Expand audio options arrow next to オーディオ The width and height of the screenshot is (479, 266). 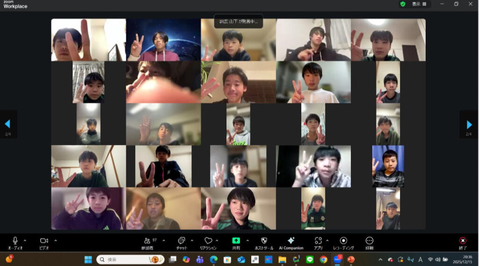[x=25, y=240]
